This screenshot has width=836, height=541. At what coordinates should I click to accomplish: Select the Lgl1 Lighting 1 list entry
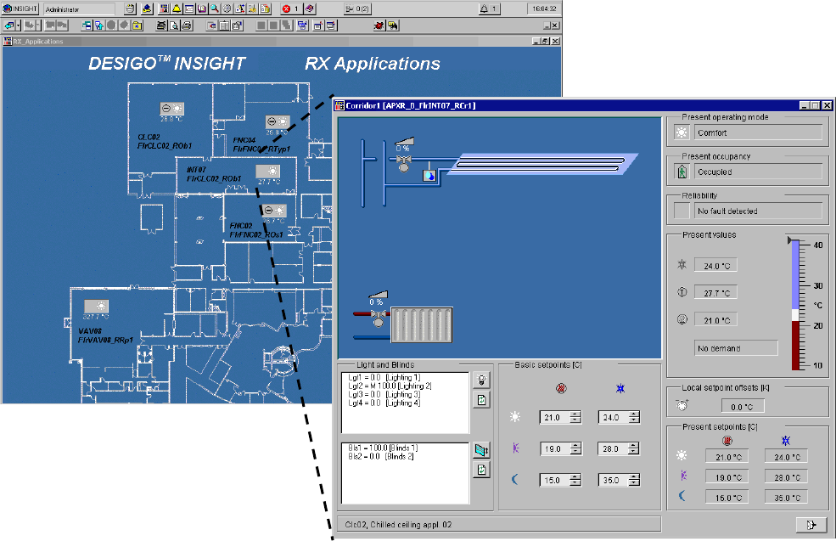pyautogui.click(x=384, y=377)
